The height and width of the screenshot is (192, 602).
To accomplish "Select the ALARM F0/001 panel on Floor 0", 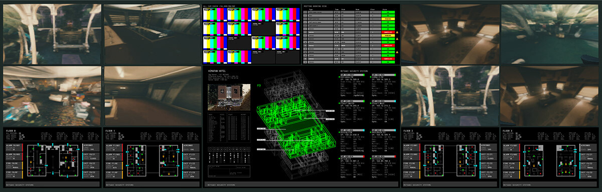I will 14,147.
